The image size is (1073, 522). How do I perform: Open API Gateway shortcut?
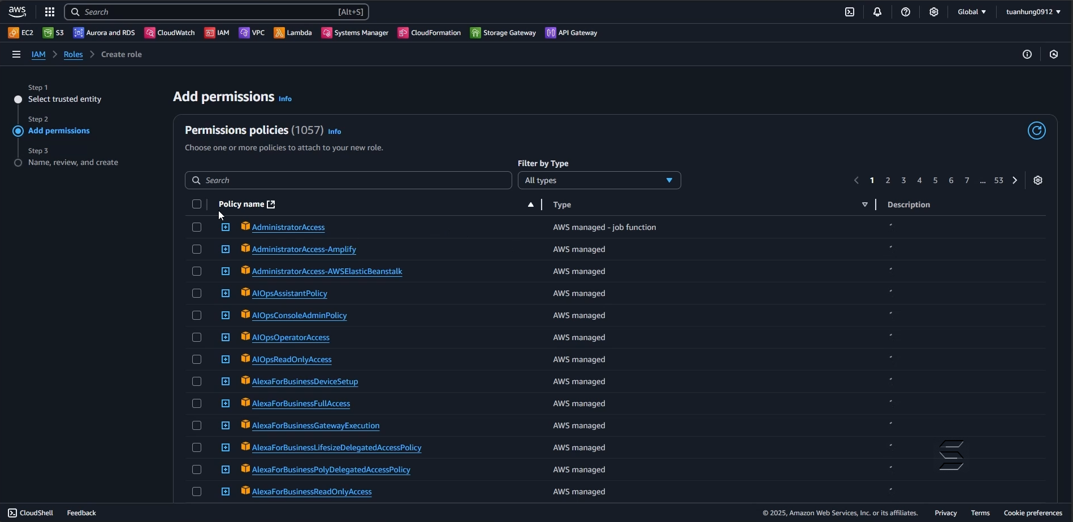point(572,33)
